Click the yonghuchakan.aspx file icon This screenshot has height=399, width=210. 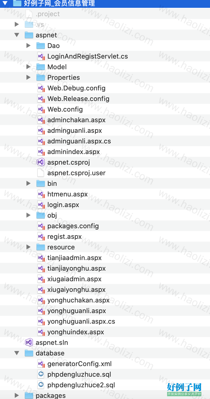[41, 300]
